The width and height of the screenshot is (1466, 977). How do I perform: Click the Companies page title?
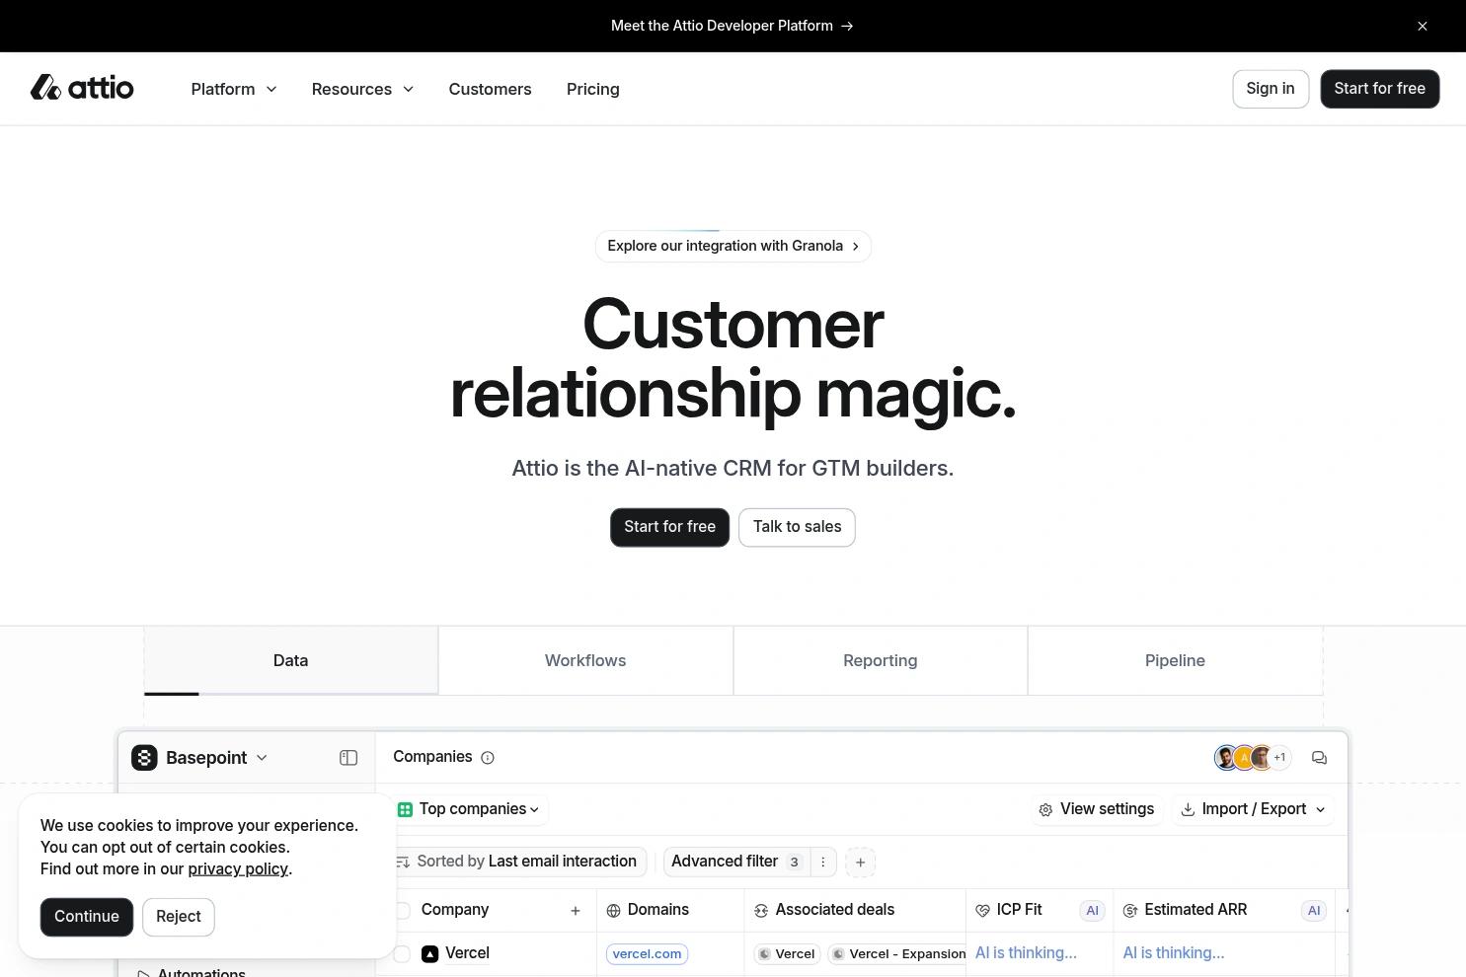[x=432, y=757]
